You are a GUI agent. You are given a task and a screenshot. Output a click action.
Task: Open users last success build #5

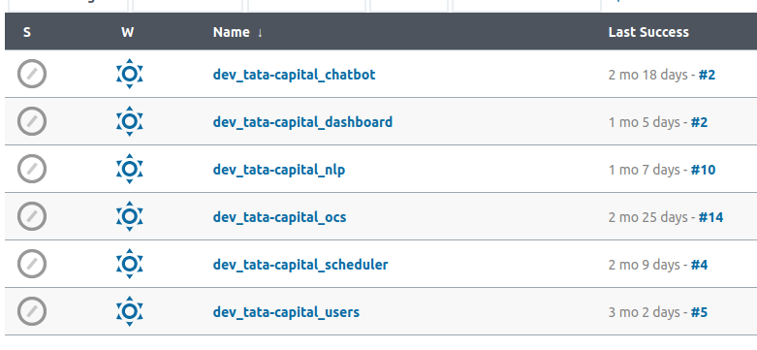pos(699,312)
